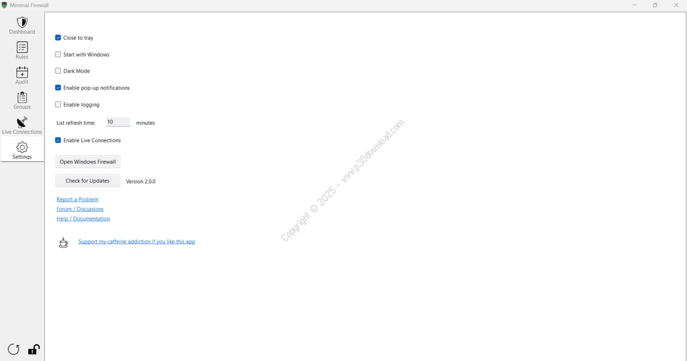Disable pop-up notifications checkbox

pyautogui.click(x=58, y=88)
